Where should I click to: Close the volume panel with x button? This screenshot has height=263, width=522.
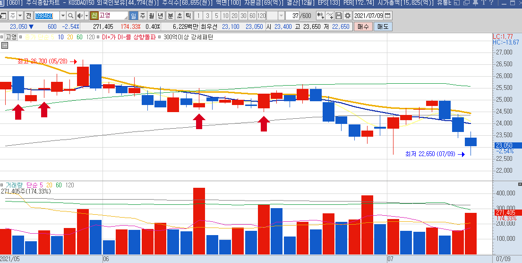pos(520,184)
